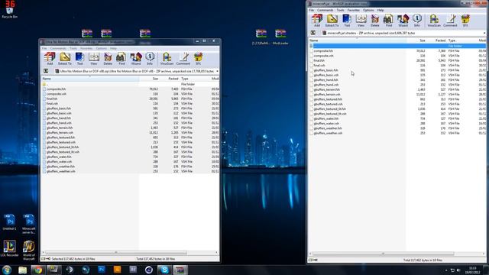Viewport: 489px width, 275px height.
Task: Open the ModLoader archive on desktop
Action: (280, 37)
